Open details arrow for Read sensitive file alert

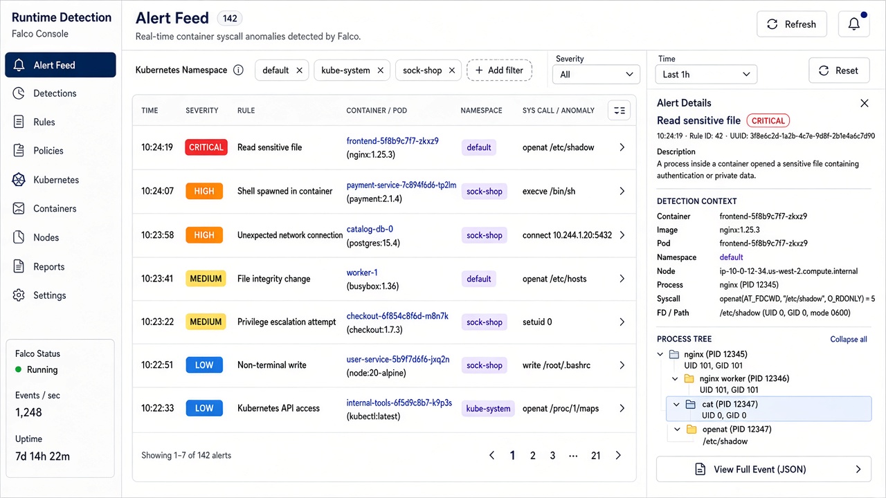pos(622,147)
